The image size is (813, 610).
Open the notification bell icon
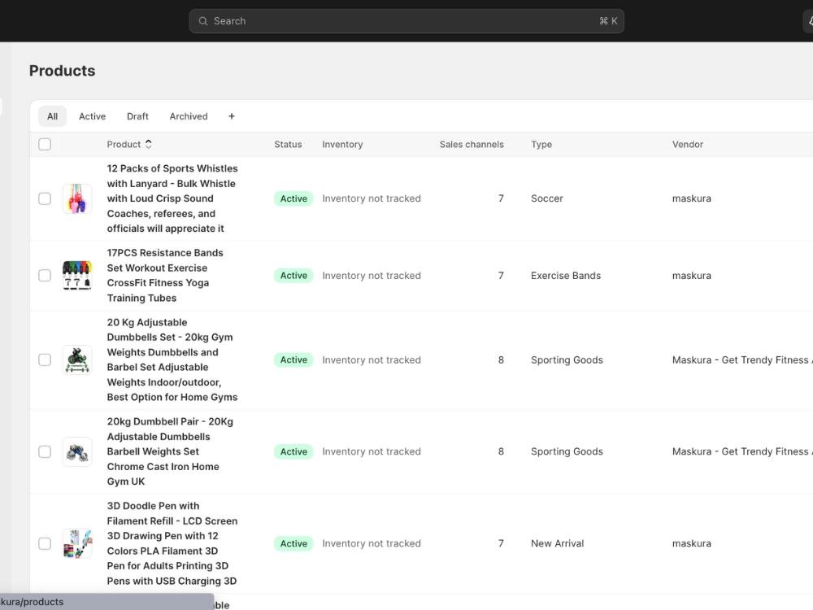tap(810, 21)
